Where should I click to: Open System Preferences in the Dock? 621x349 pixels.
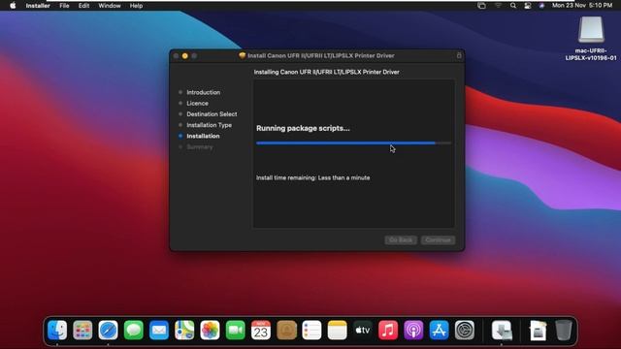465,330
